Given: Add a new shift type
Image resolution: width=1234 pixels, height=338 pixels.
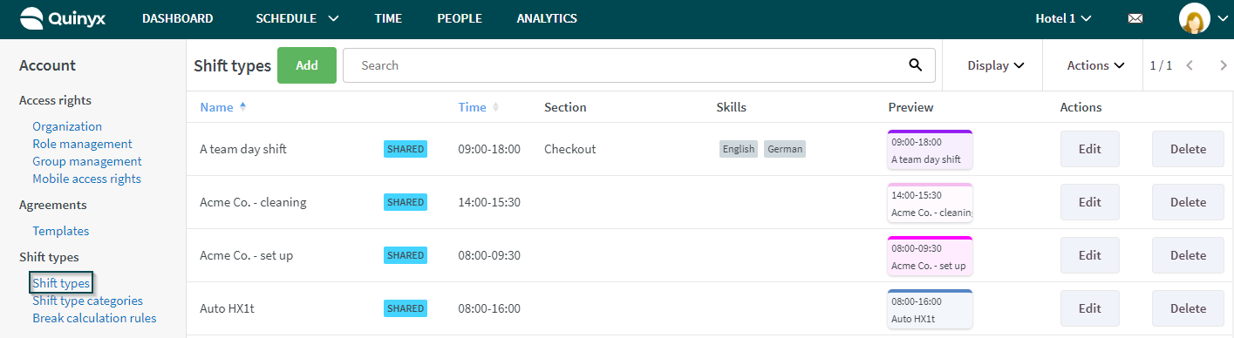Looking at the screenshot, I should point(307,65).
